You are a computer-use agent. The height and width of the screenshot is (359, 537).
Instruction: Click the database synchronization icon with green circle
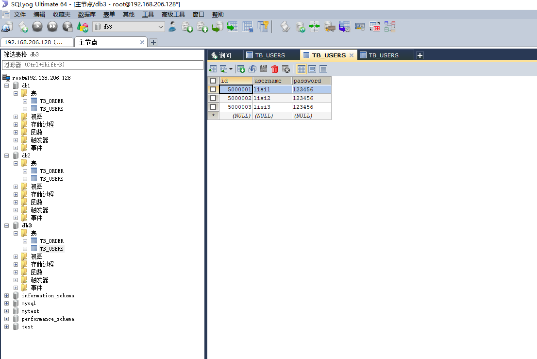301,27
